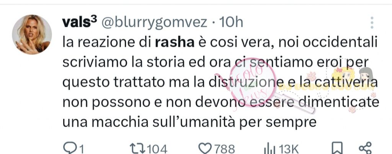Tap the retweet arrows icon
This screenshot has width=392, height=154.
click(x=137, y=149)
